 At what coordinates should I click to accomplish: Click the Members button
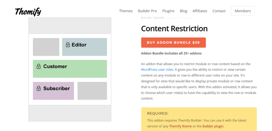click(243, 11)
